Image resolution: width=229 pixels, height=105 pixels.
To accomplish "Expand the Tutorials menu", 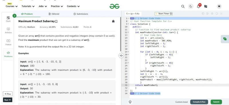I will pyautogui.click(x=28, y=6).
